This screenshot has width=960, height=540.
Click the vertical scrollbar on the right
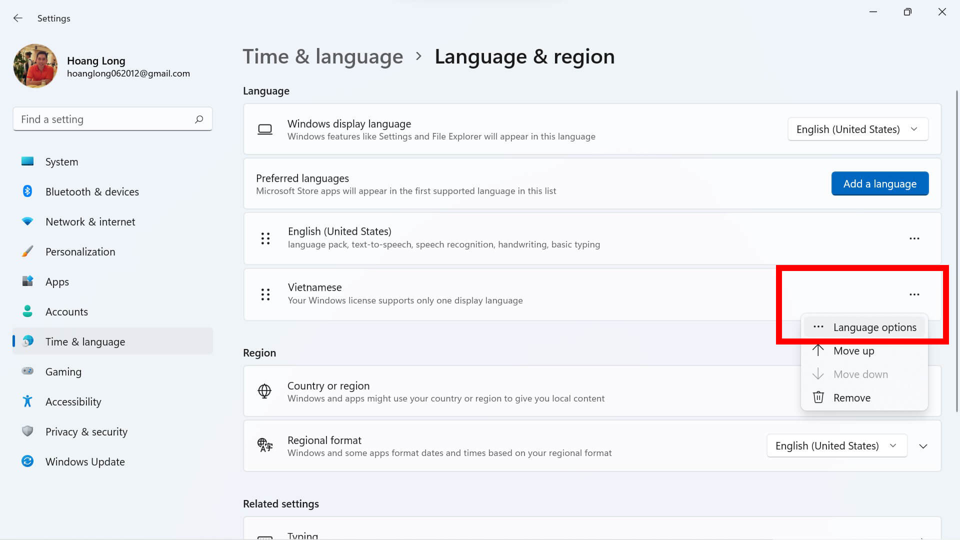pyautogui.click(x=956, y=250)
